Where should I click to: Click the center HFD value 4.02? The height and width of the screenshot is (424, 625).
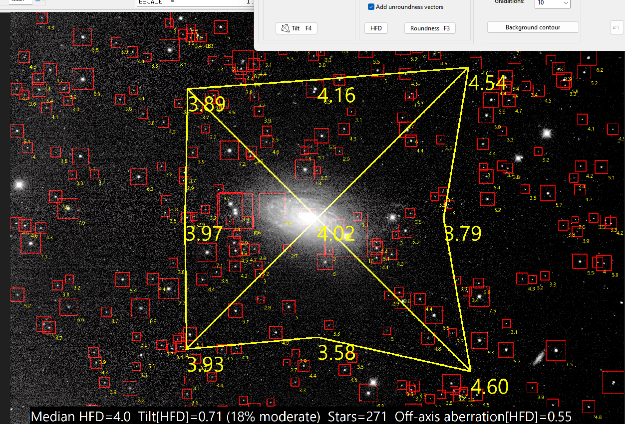[x=336, y=234]
